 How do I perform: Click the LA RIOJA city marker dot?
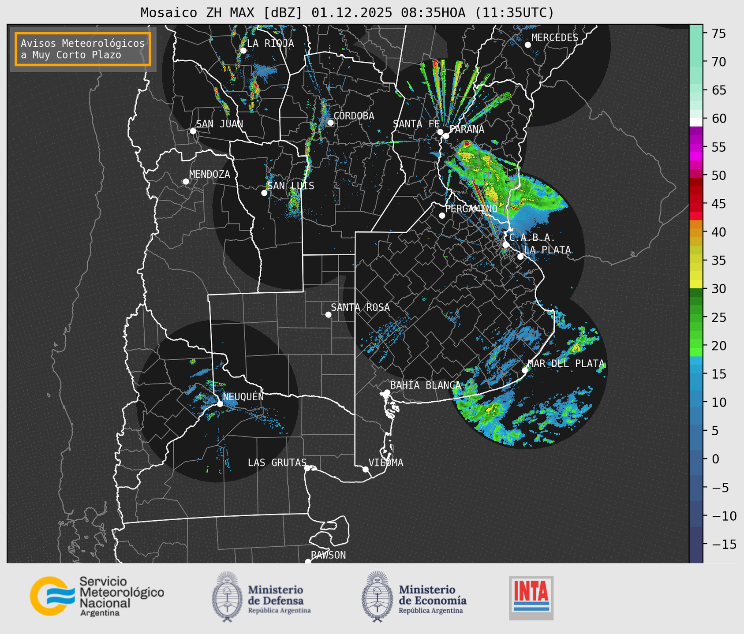click(x=243, y=51)
